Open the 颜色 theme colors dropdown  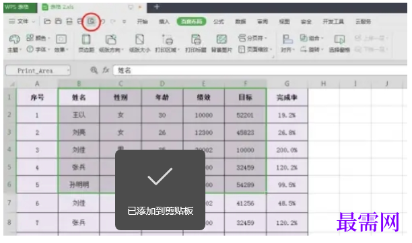[x=38, y=38]
